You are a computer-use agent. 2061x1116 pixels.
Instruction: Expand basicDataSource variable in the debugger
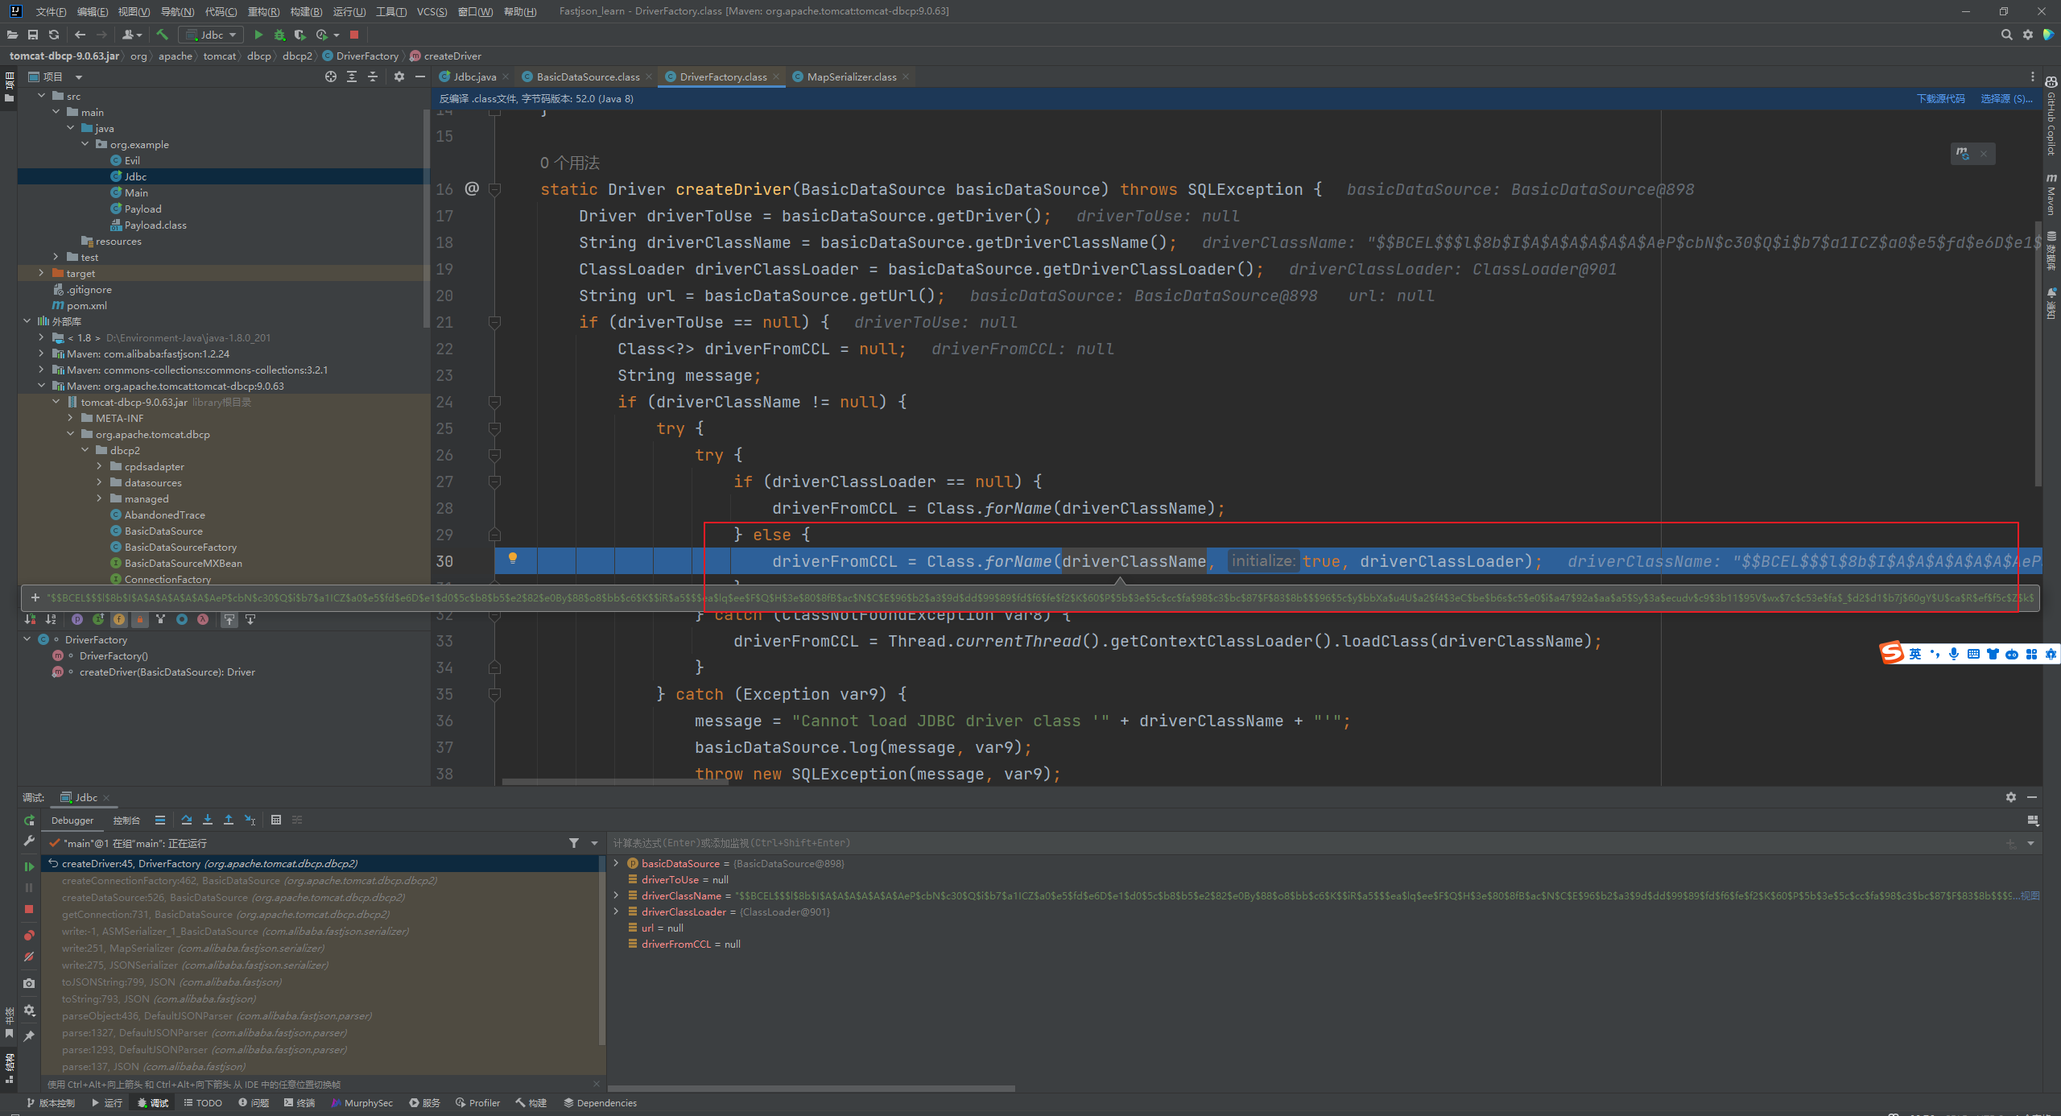coord(616,863)
